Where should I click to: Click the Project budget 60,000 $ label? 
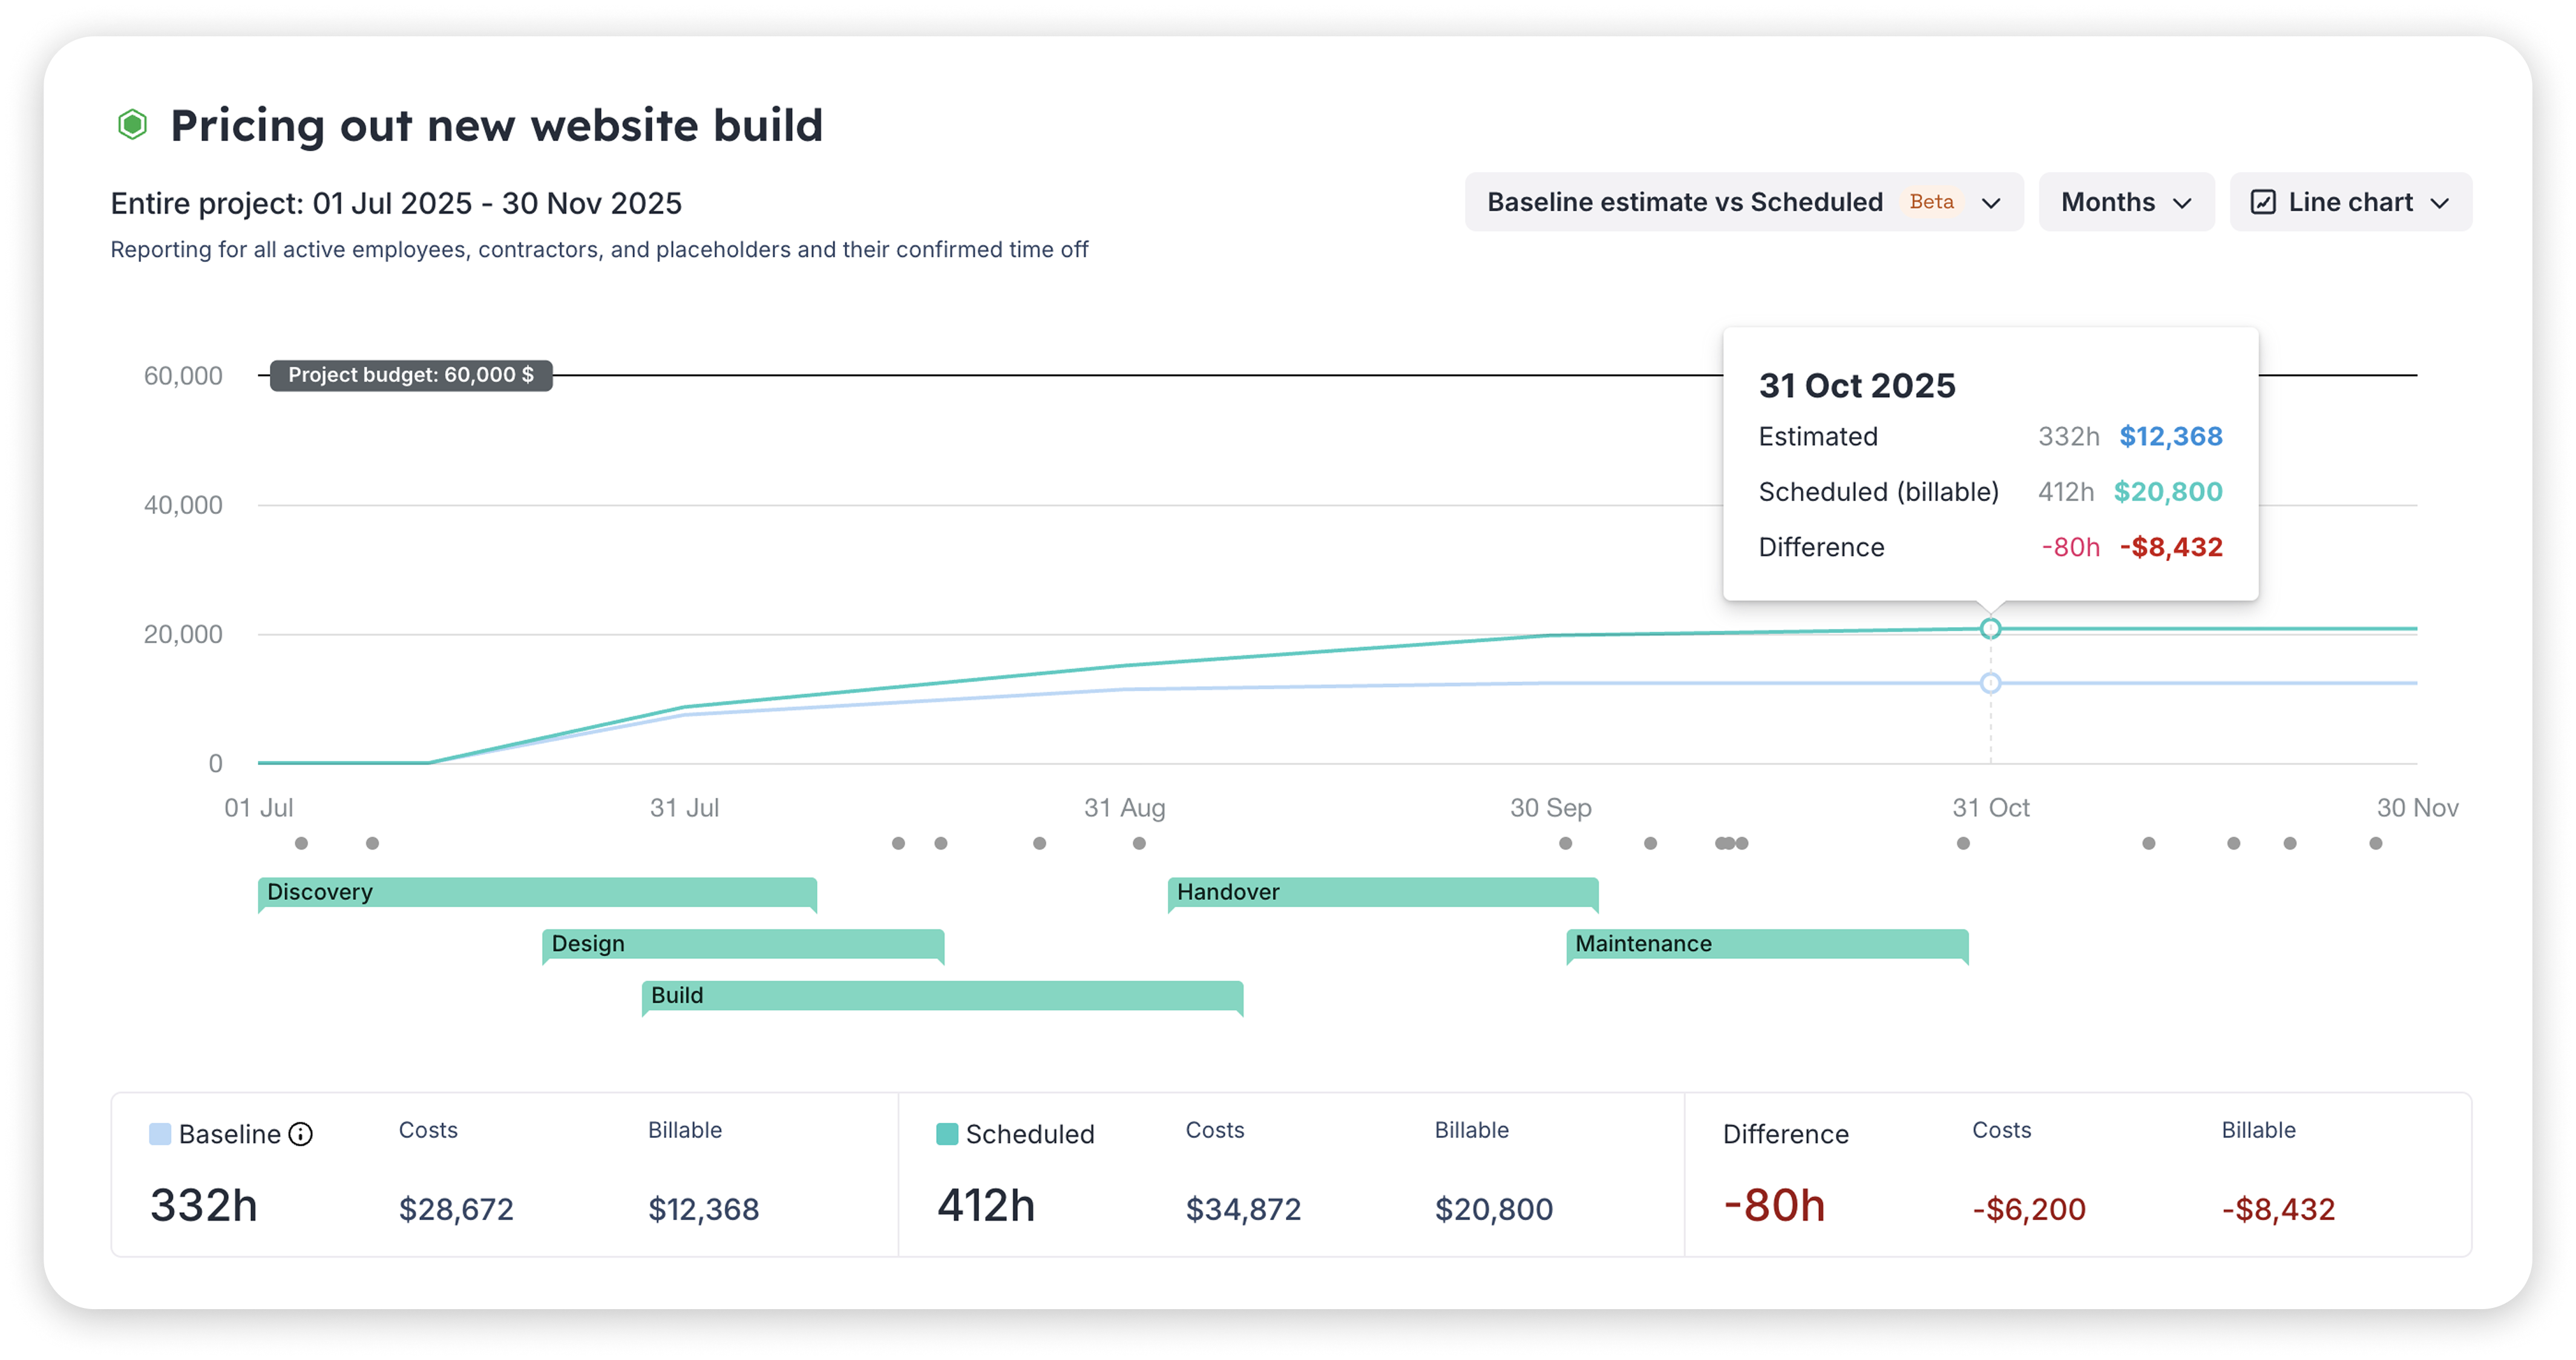click(x=411, y=375)
